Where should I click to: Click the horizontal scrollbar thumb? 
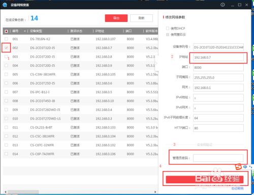coord(23,192)
